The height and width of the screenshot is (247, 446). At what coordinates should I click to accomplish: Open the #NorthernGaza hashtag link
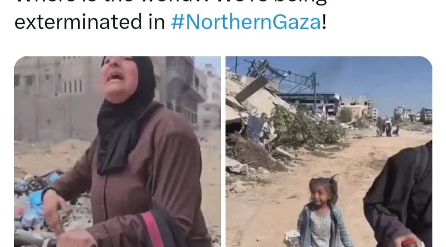(246, 22)
